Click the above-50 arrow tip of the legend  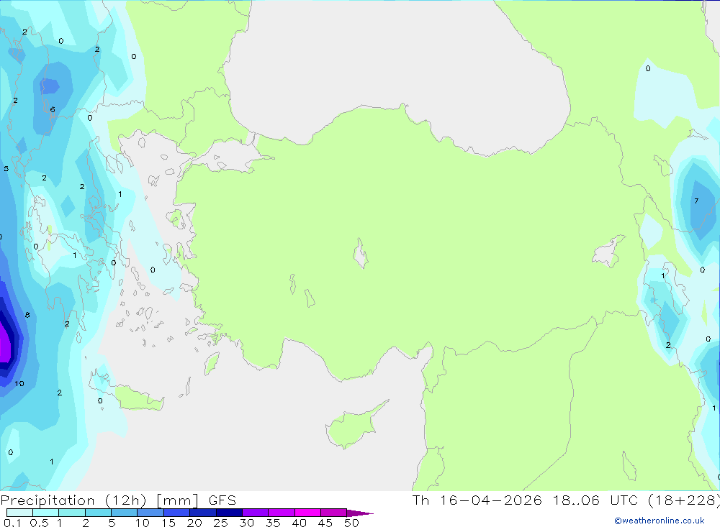coord(360,513)
